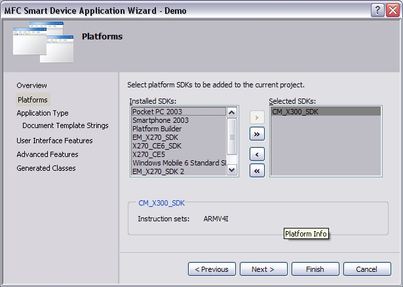
Task: Click the Platform Info tooltip
Action: pyautogui.click(x=306, y=234)
